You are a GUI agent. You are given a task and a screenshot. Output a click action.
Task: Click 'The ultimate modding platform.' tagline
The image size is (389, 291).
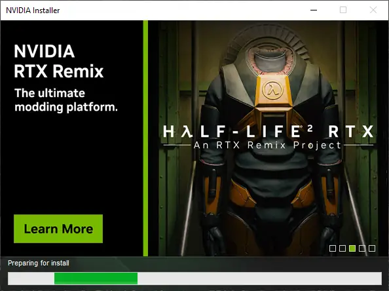tap(66, 100)
